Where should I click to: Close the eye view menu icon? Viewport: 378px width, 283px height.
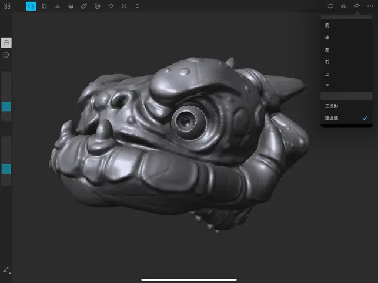point(357,6)
